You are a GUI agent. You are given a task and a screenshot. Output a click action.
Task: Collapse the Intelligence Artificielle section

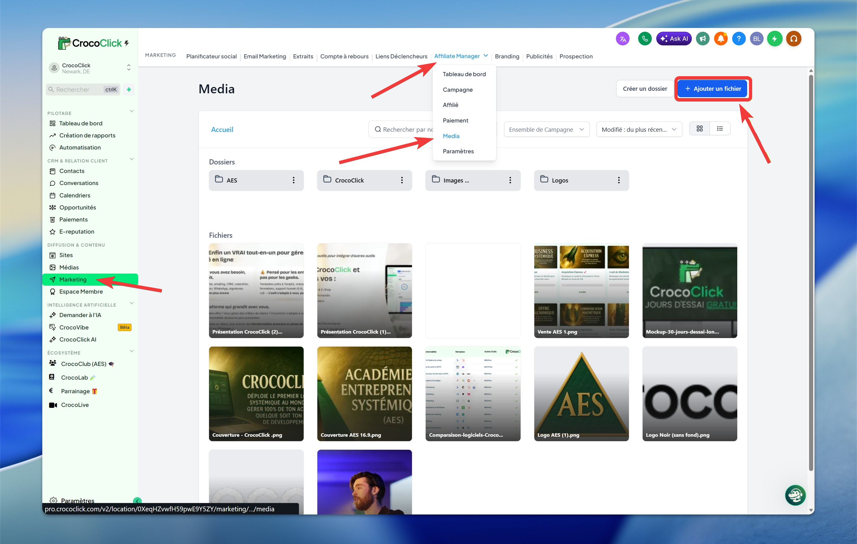(132, 303)
